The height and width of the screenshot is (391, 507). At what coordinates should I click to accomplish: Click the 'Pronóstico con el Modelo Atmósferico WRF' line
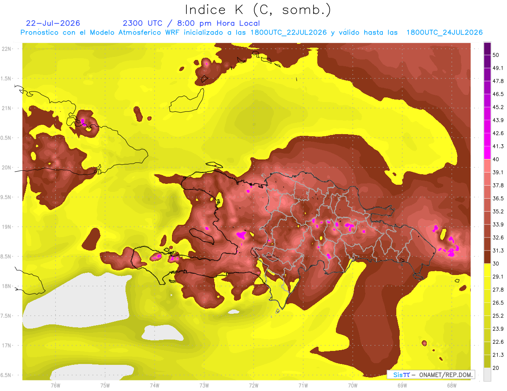click(x=251, y=32)
